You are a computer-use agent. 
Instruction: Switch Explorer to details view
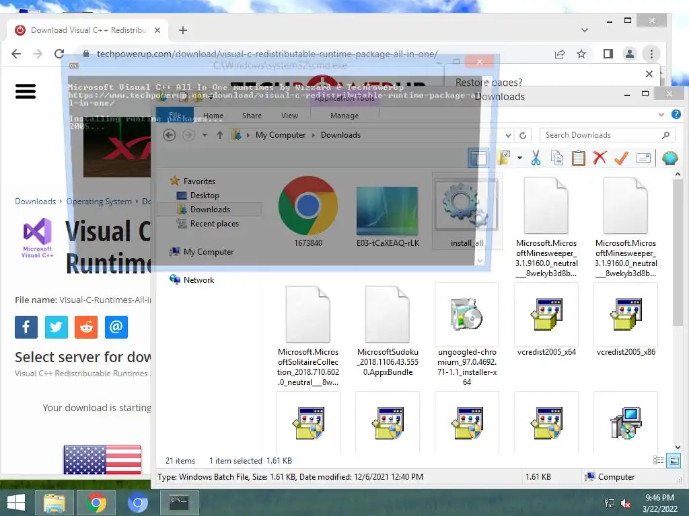(658, 460)
